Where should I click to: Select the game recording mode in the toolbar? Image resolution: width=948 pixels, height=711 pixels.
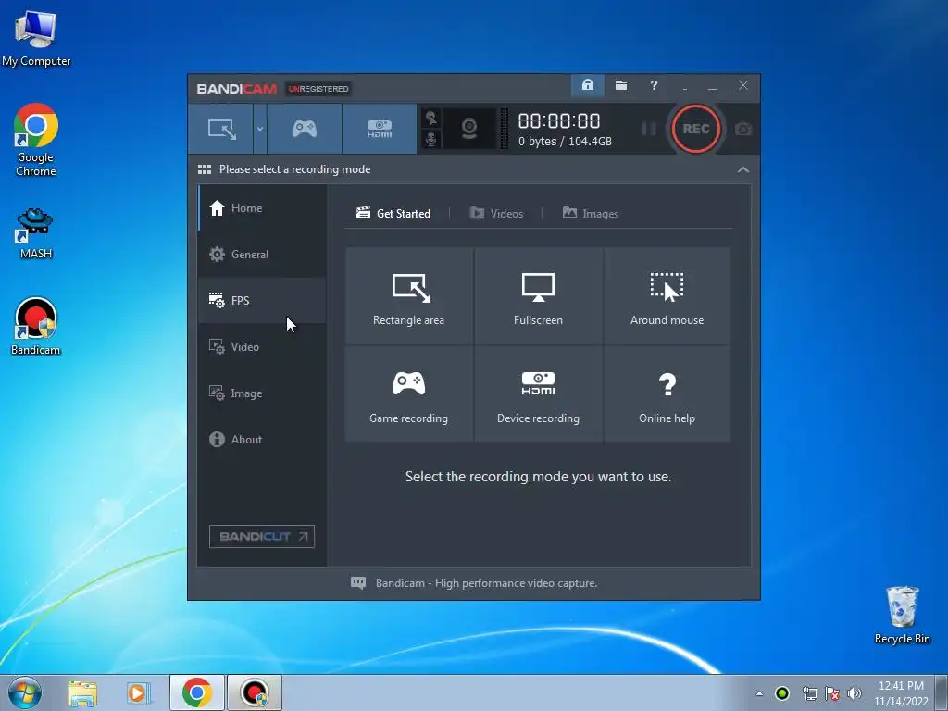point(305,129)
